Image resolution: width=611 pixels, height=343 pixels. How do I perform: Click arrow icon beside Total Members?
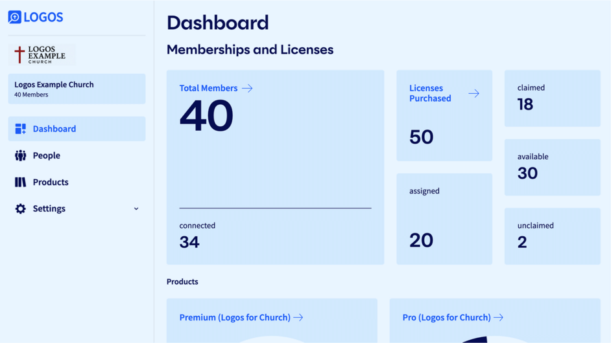[x=247, y=88]
